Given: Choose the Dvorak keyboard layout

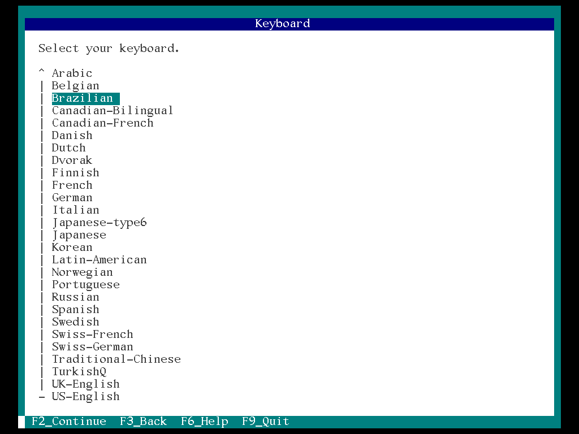Looking at the screenshot, I should [72, 160].
